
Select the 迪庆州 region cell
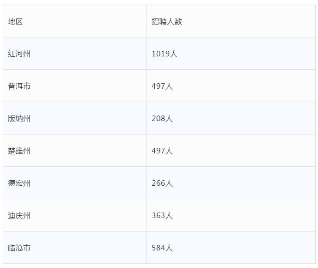[x=19, y=216]
